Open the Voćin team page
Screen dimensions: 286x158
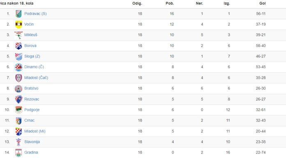tap(29, 24)
